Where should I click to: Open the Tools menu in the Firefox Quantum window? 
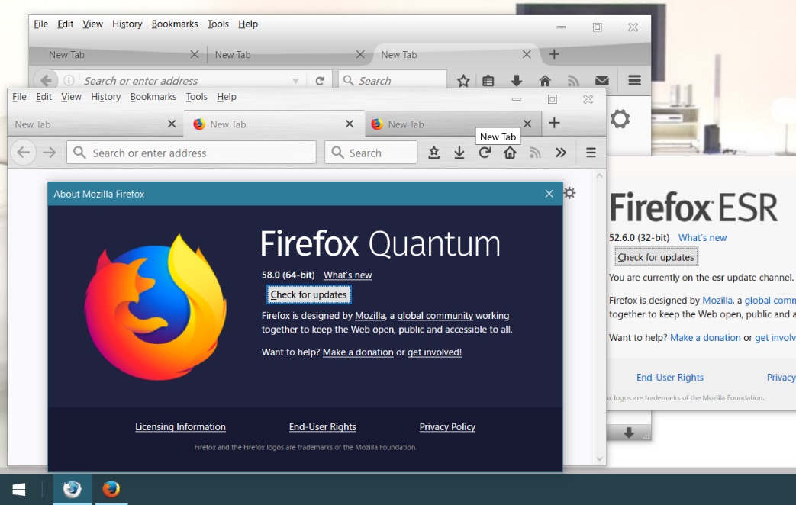[196, 96]
